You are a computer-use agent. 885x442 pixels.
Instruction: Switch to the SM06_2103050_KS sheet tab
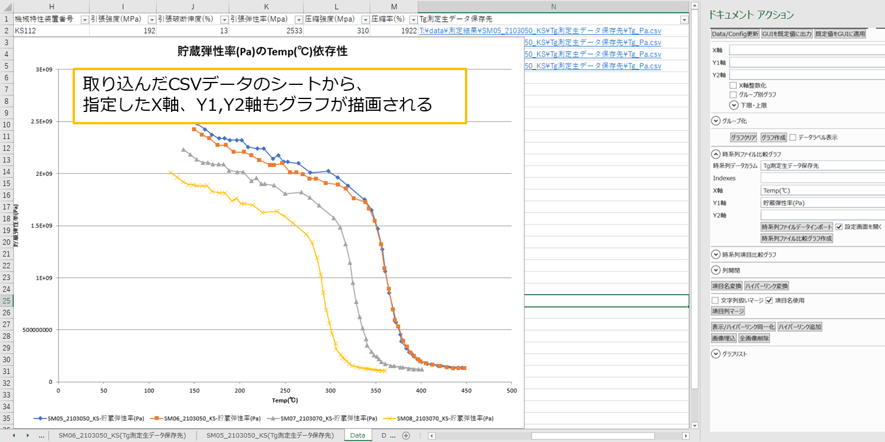[x=123, y=436]
